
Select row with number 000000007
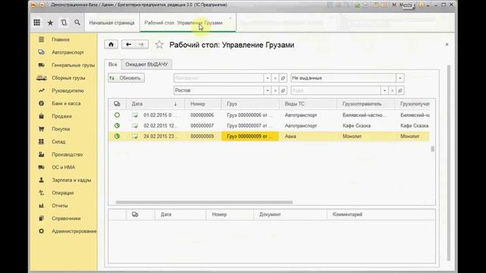click(x=269, y=126)
